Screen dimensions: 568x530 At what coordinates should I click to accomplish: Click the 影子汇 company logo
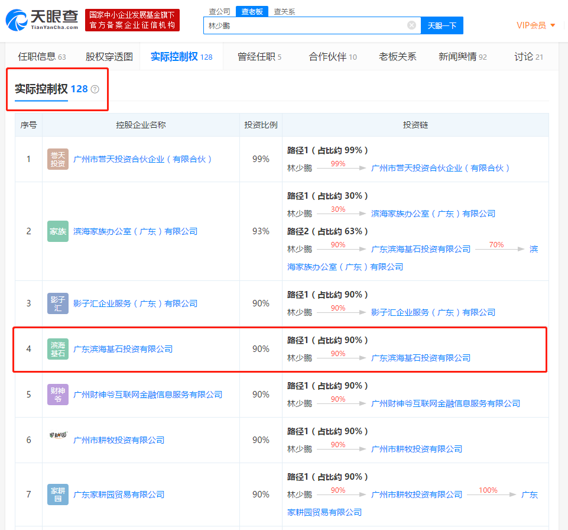coord(58,303)
